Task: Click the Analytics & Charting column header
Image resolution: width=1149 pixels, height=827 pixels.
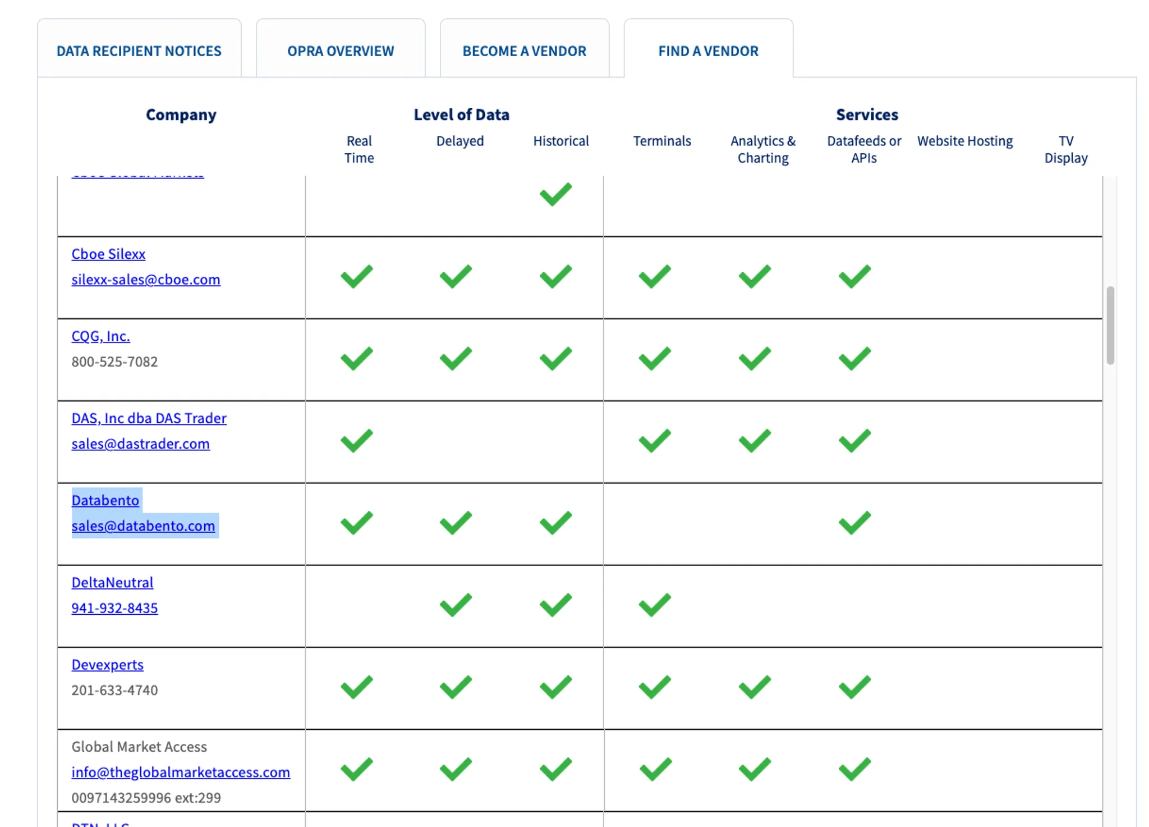Action: click(x=763, y=149)
